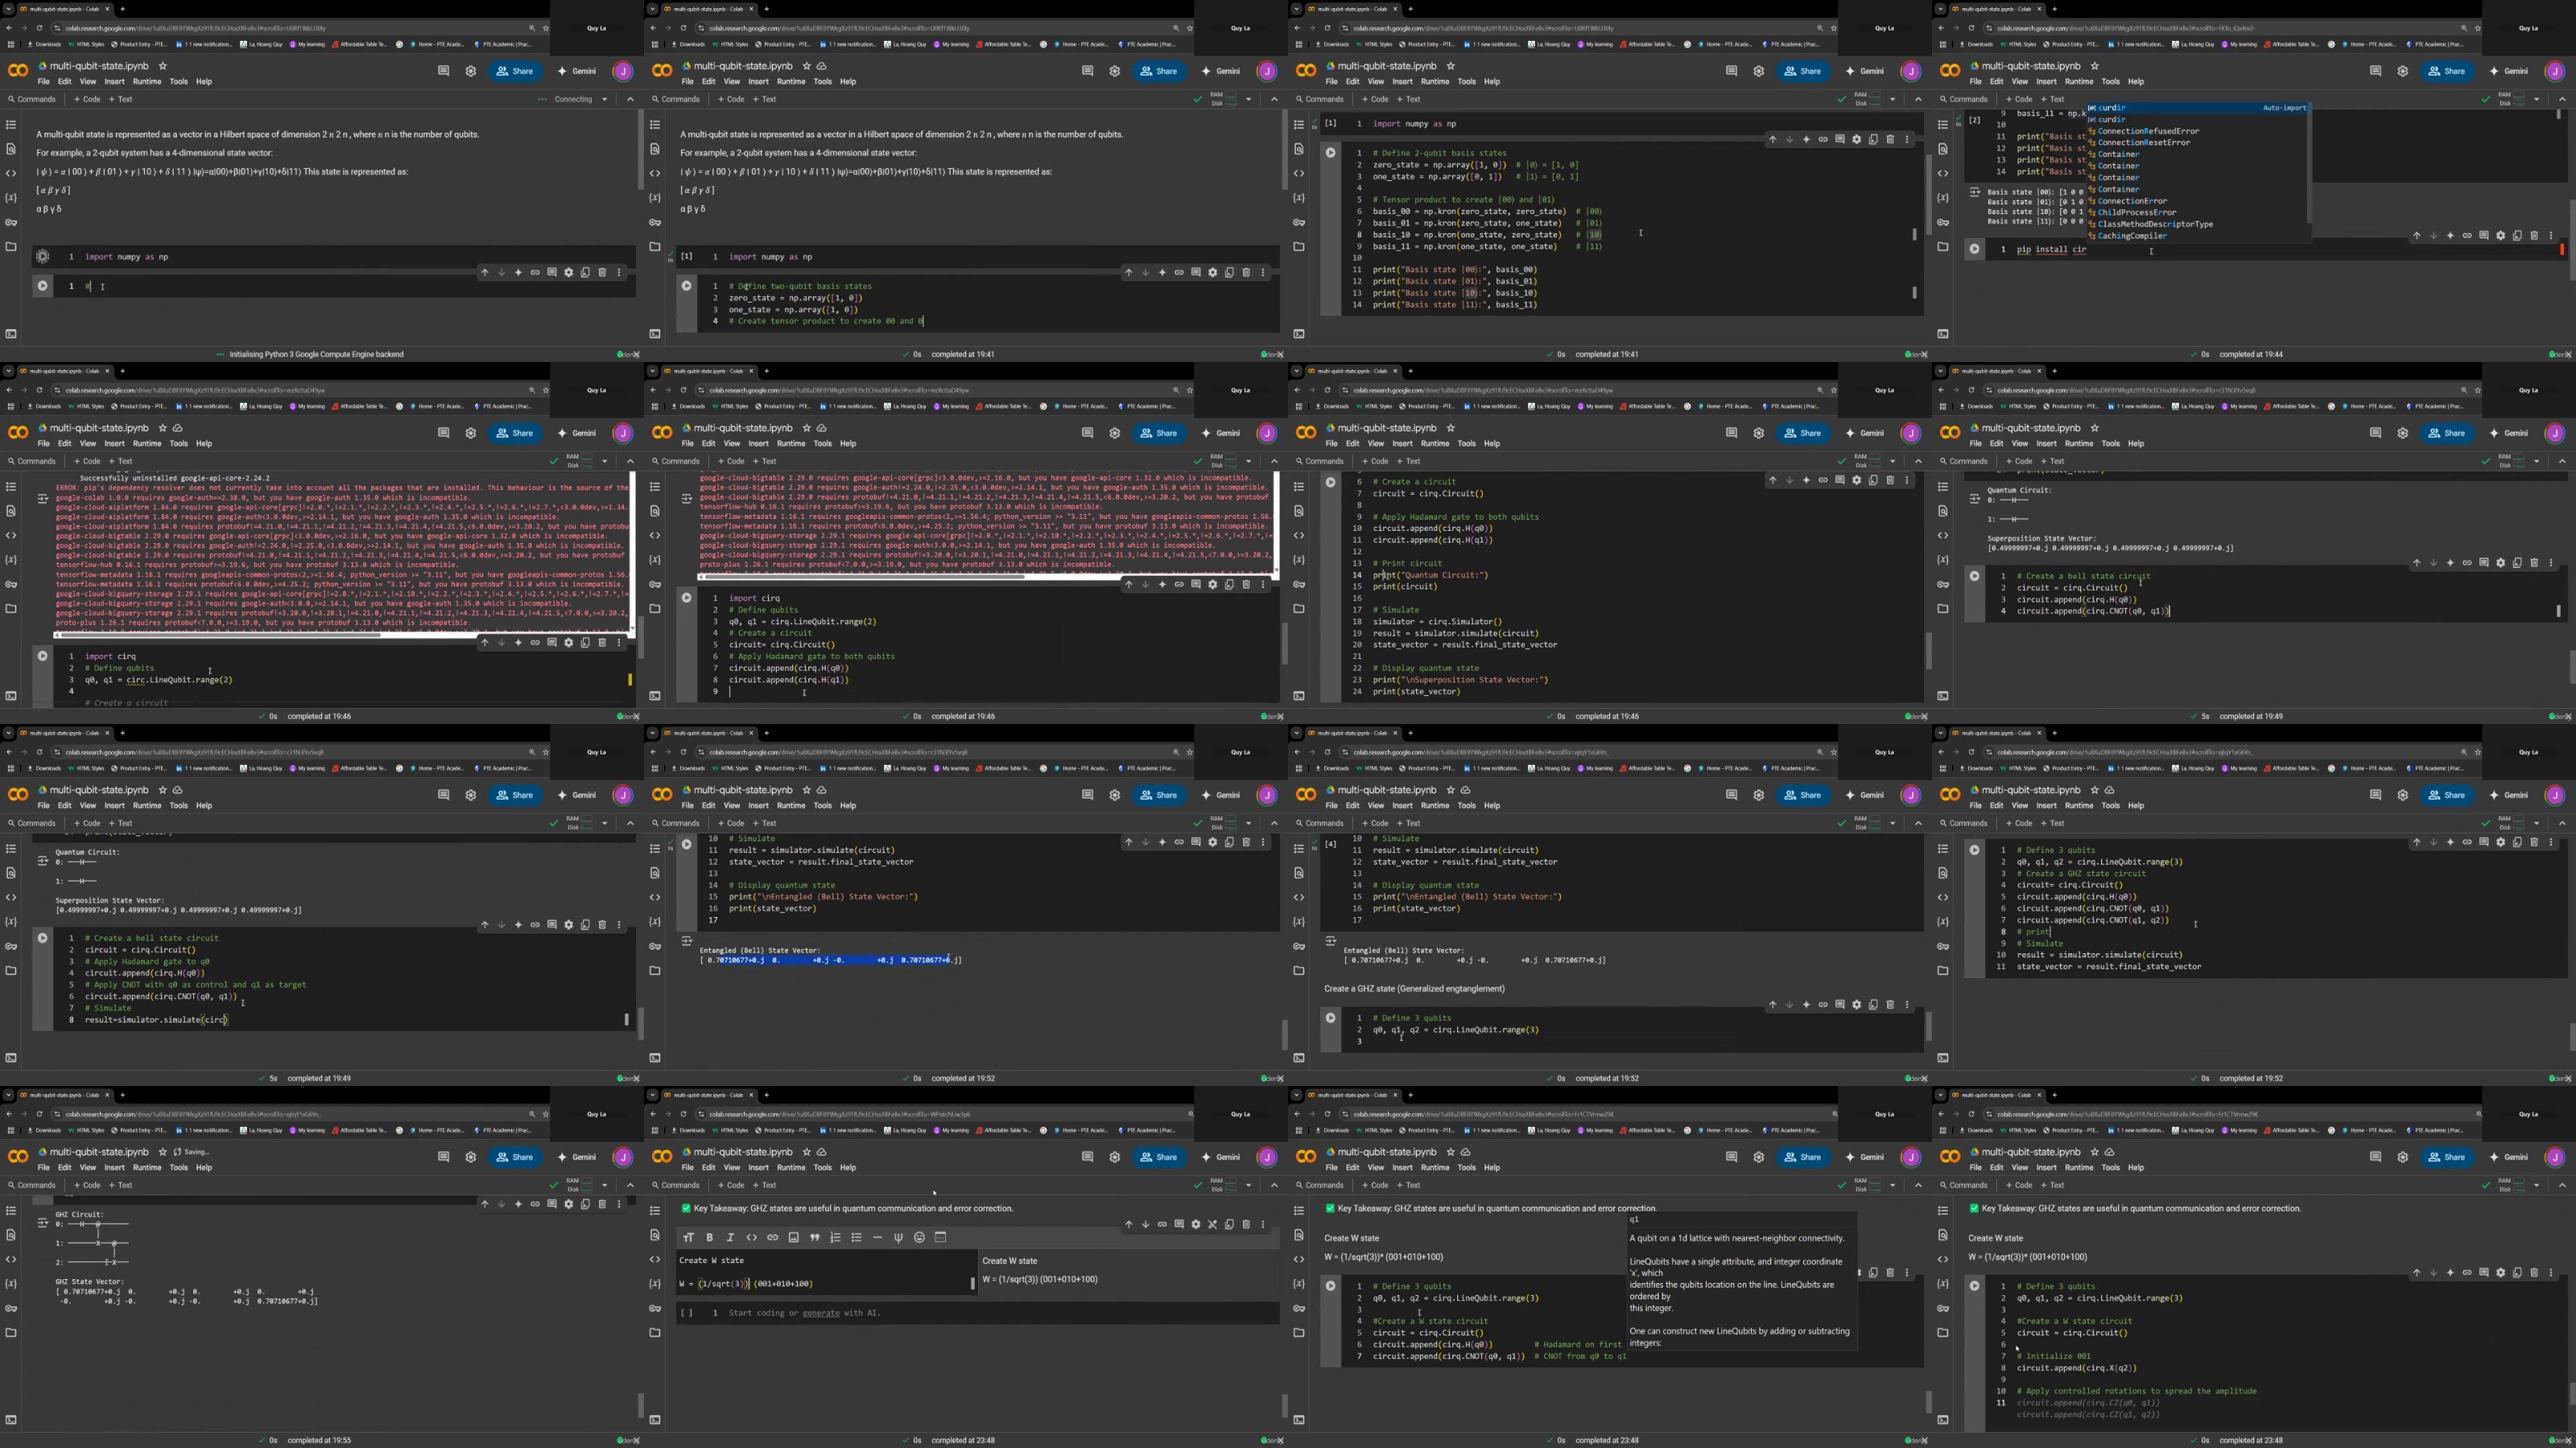Toggle output beginning "Successfully uninstalled google-api-core"
This screenshot has width=2576, height=1448.
pos(43,498)
